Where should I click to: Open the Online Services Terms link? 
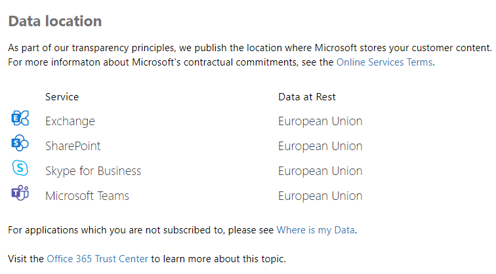(384, 62)
